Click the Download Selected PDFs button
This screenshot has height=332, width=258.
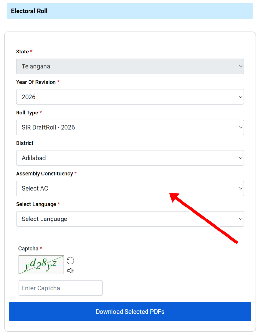coord(130,312)
